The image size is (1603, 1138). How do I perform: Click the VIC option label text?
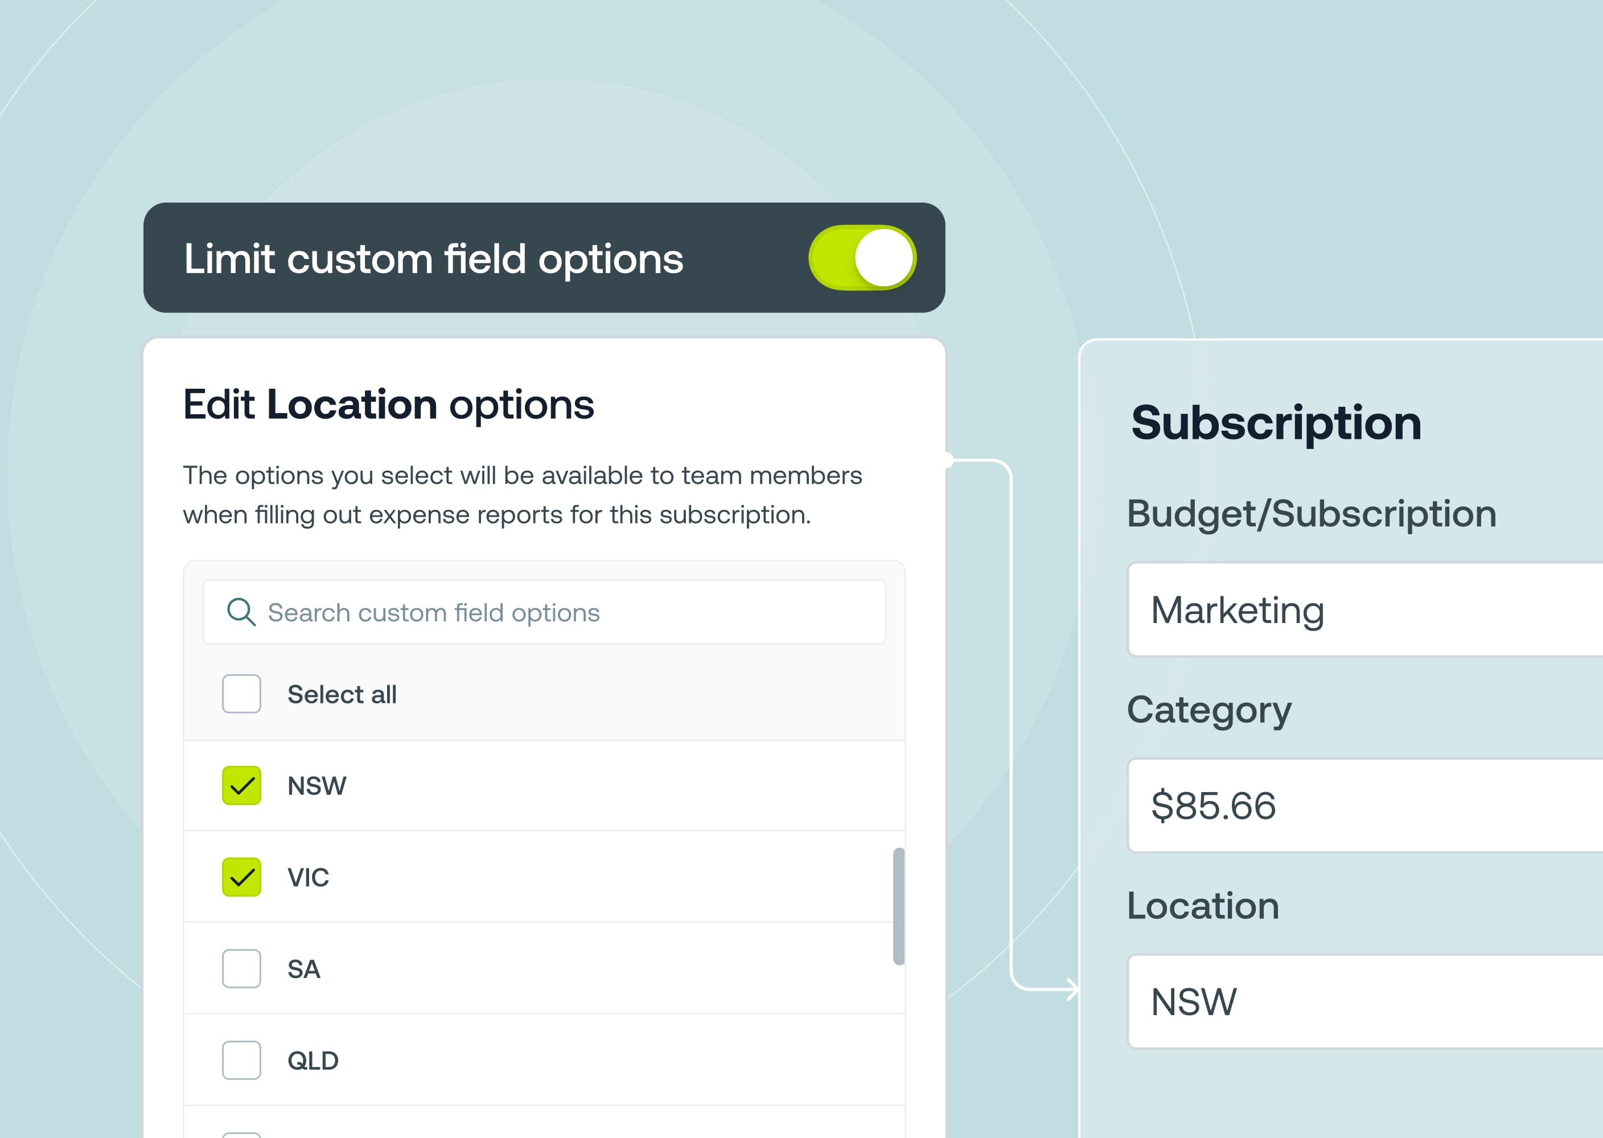pos(308,877)
